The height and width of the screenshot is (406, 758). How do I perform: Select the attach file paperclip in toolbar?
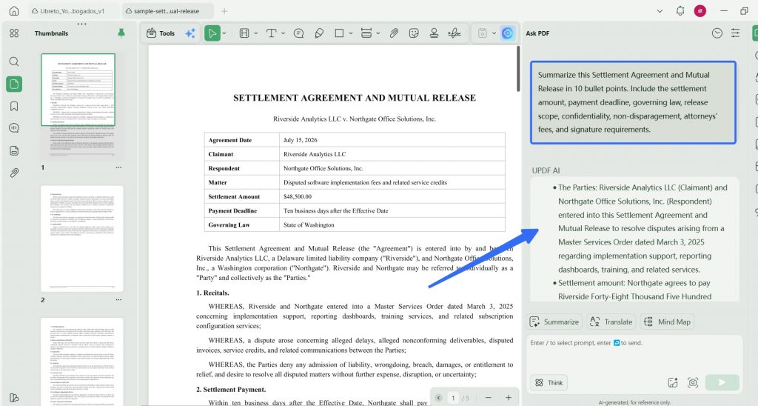[x=394, y=33]
